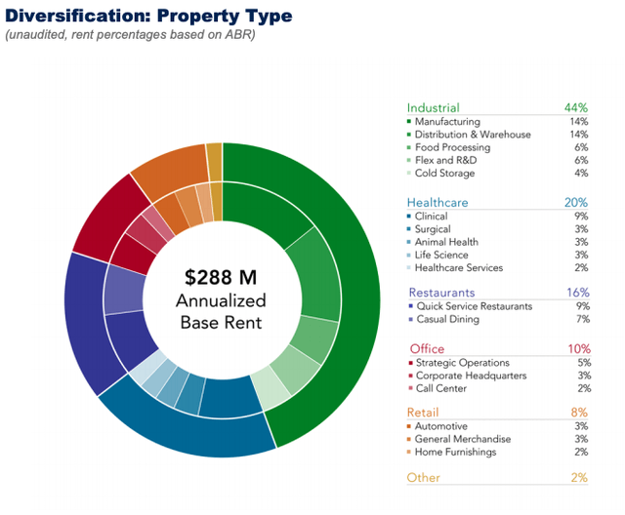Click the 'Animal Health' legend label
This screenshot has height=515, width=625.
coord(446,242)
